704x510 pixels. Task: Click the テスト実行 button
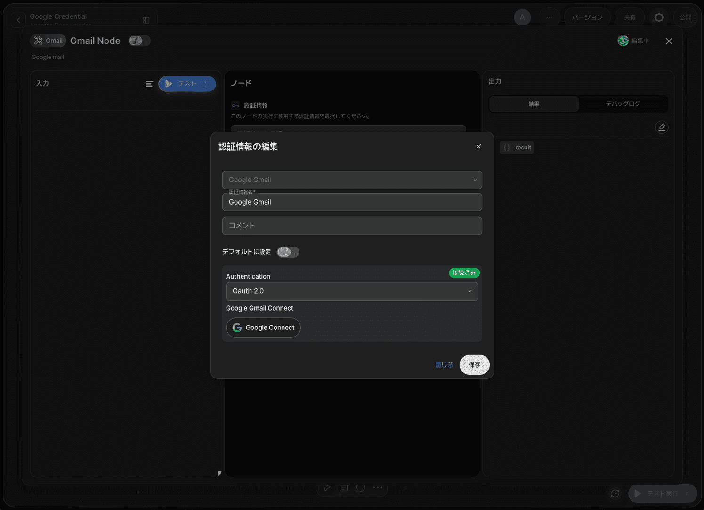click(663, 494)
